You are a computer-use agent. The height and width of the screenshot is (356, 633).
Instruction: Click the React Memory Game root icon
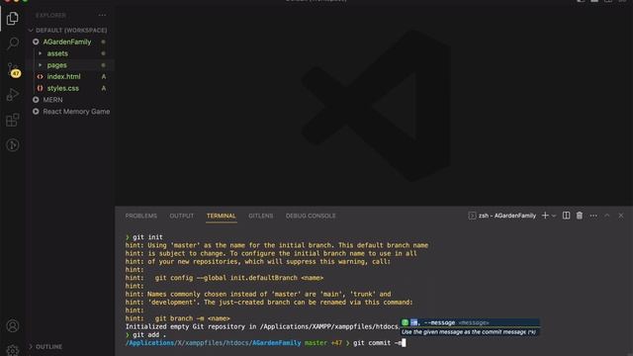click(x=36, y=112)
